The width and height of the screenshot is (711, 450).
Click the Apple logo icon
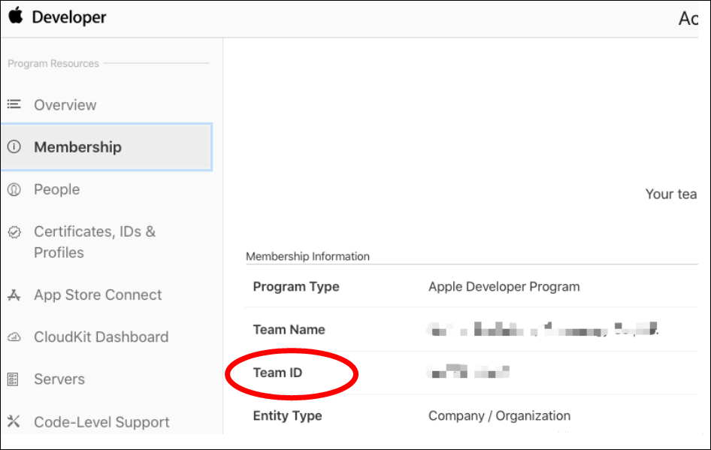point(16,16)
